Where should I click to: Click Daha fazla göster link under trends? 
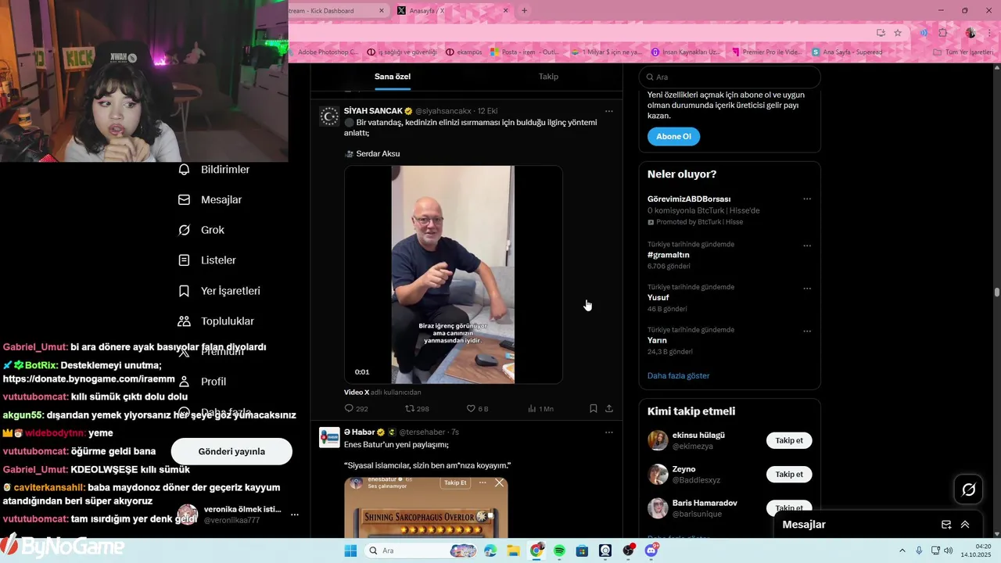pyautogui.click(x=678, y=376)
